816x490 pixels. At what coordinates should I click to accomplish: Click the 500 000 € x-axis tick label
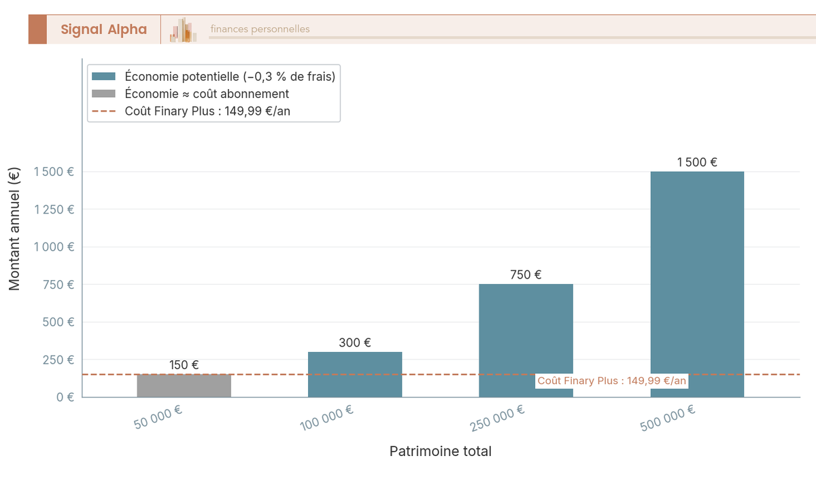668,418
